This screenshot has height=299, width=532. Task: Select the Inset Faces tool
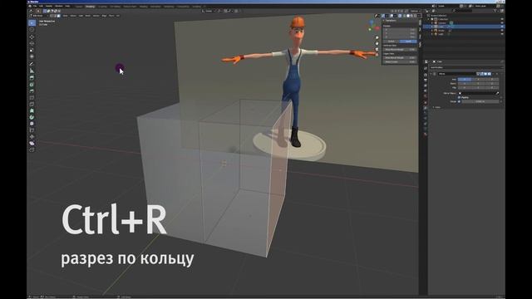click(32, 85)
